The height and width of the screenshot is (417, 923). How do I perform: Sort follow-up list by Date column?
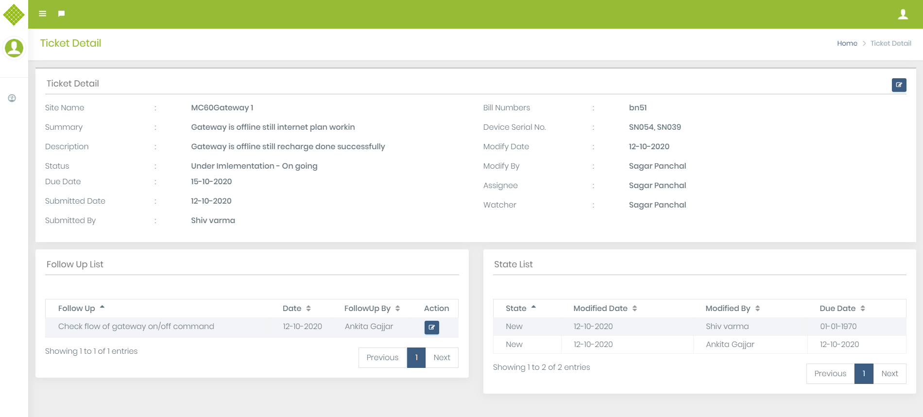(297, 308)
